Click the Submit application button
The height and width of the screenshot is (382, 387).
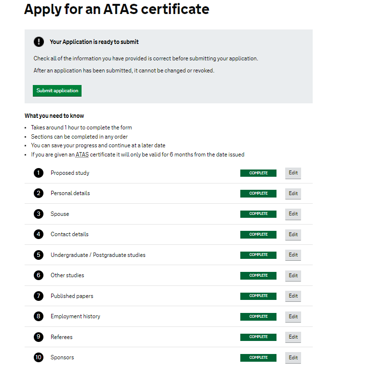click(57, 91)
